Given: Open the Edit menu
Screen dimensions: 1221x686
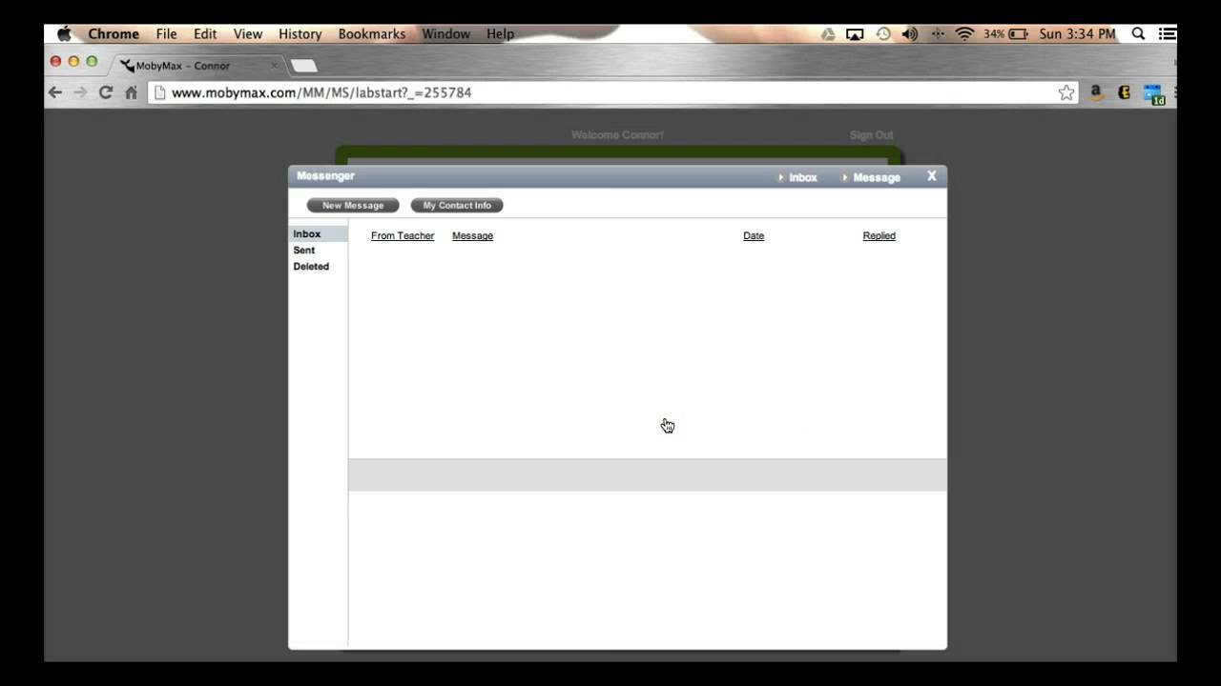Looking at the screenshot, I should coord(205,33).
